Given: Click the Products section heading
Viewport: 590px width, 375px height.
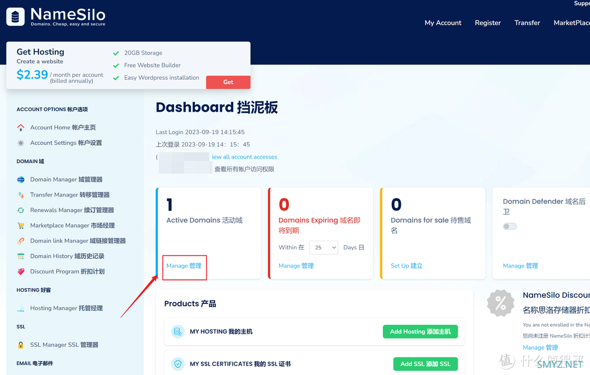Looking at the screenshot, I should [x=190, y=304].
